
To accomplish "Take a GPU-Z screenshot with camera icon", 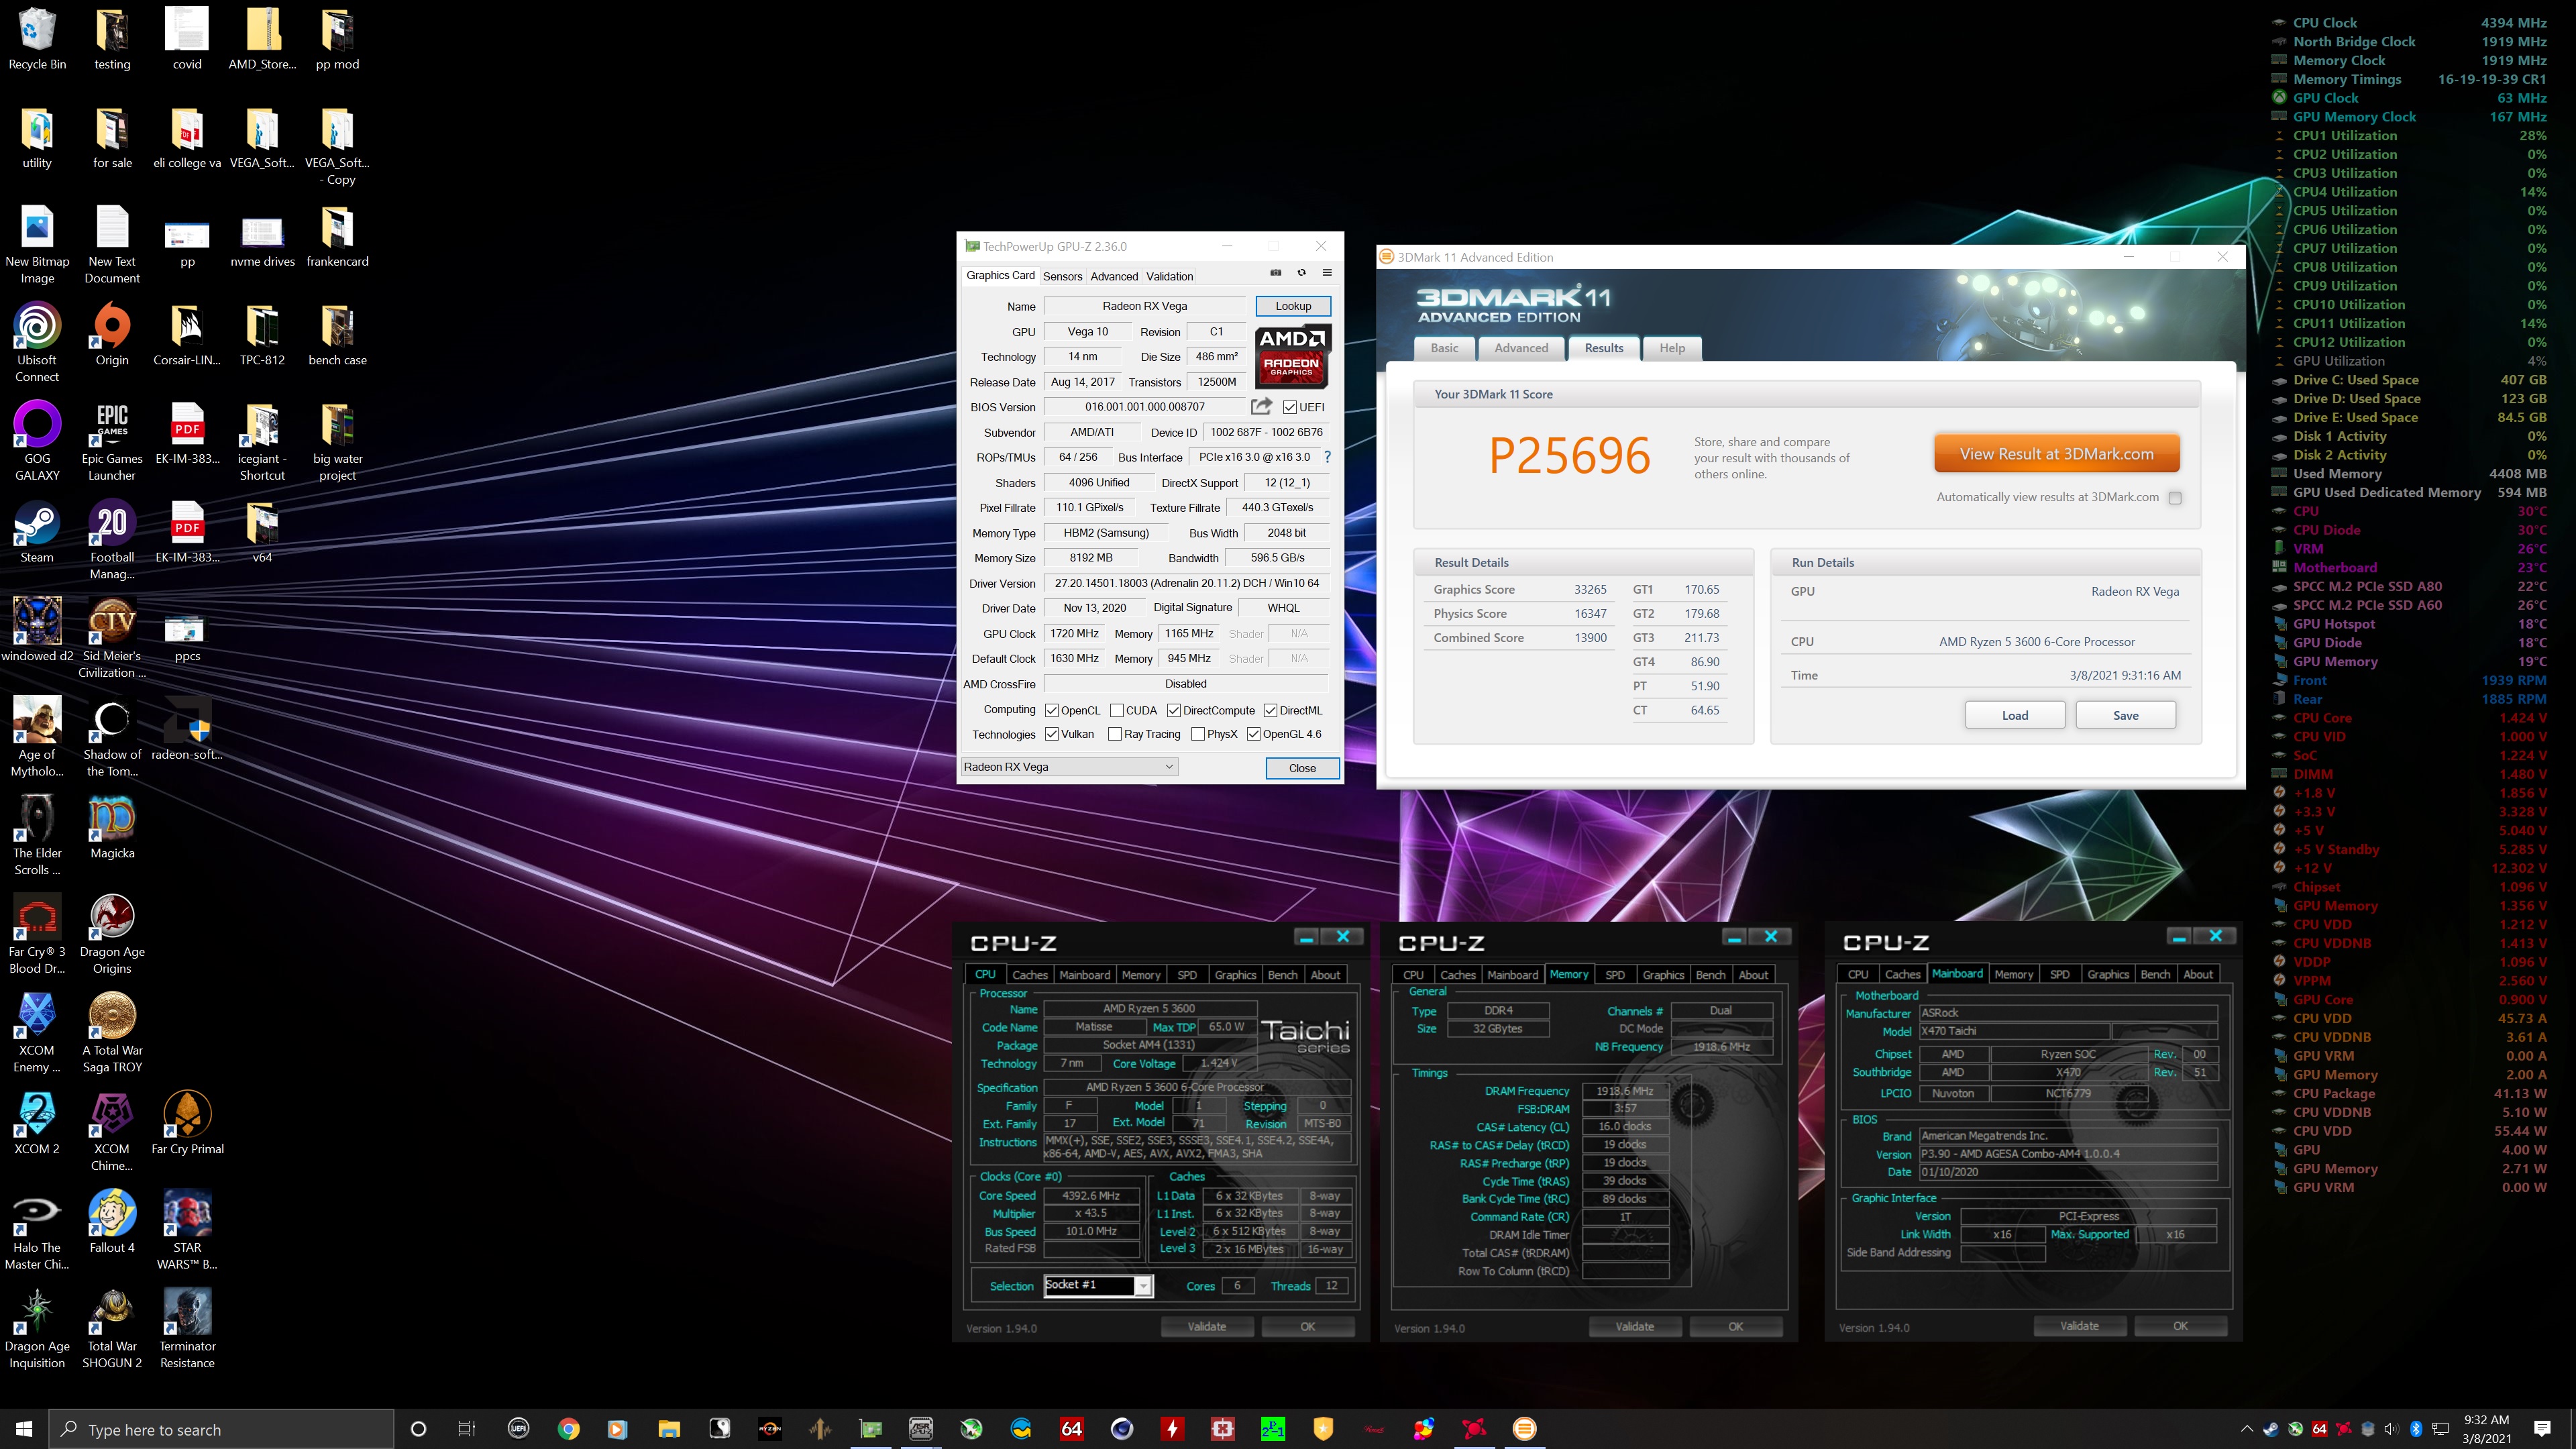I will pyautogui.click(x=1276, y=273).
